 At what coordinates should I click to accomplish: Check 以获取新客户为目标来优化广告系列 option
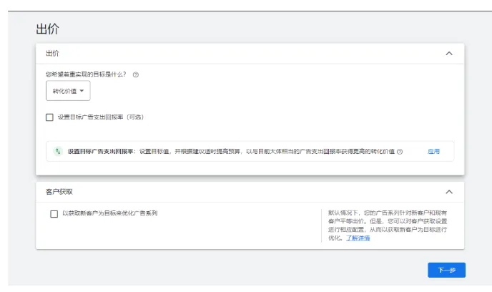(54, 214)
